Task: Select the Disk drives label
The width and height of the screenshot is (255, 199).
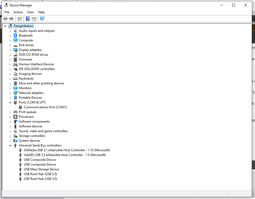Action: click(x=26, y=45)
